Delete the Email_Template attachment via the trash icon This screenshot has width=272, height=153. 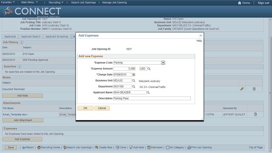[x=255, y=114]
